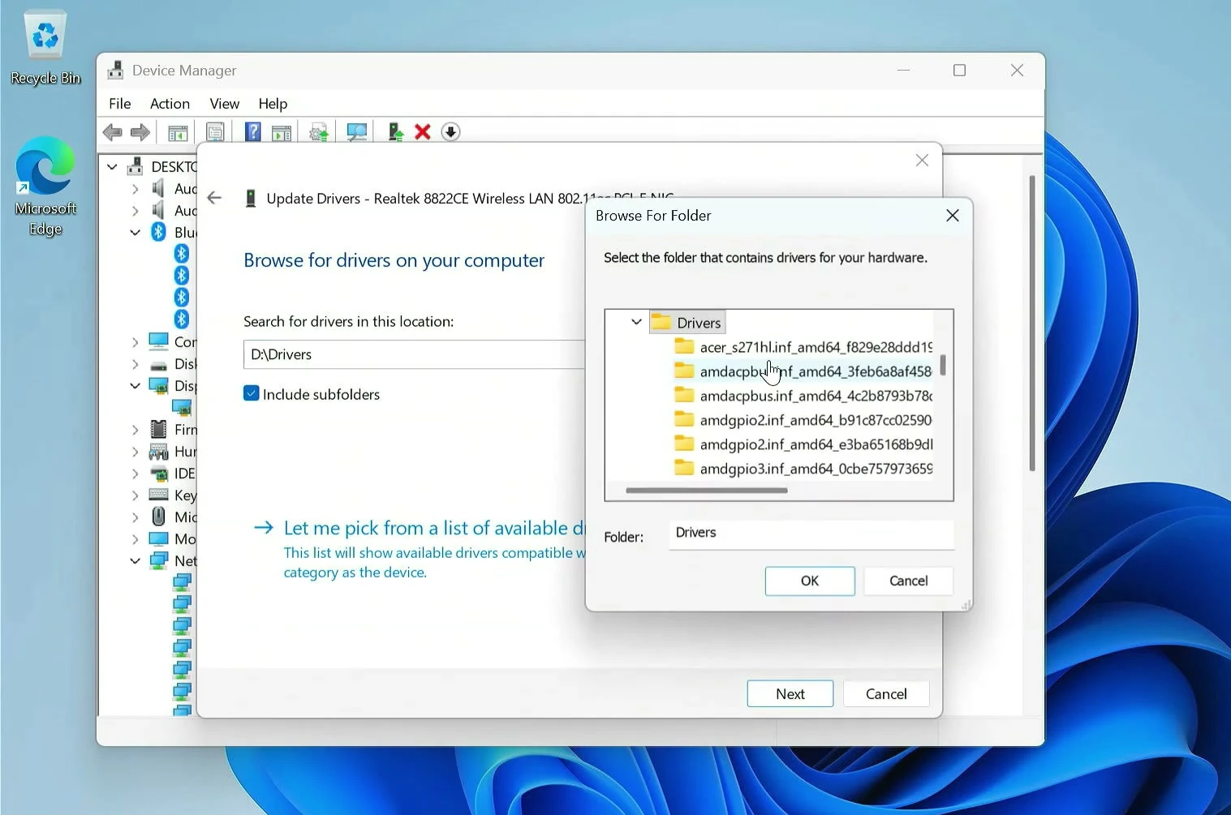Click the Folder name field showing Drivers
This screenshot has width=1231, height=815.
click(x=811, y=534)
